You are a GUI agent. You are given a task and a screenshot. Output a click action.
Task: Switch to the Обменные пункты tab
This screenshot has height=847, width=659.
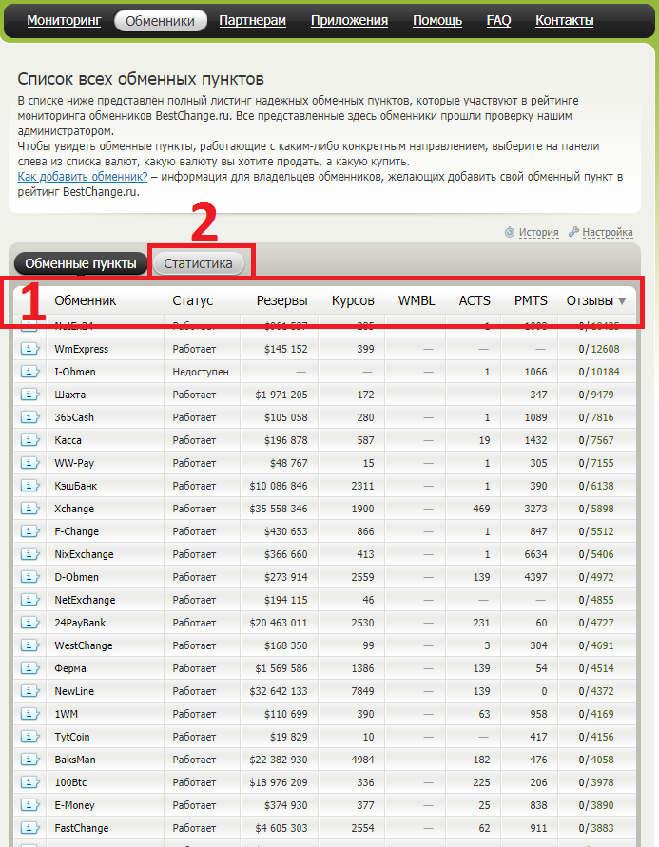coord(81,263)
